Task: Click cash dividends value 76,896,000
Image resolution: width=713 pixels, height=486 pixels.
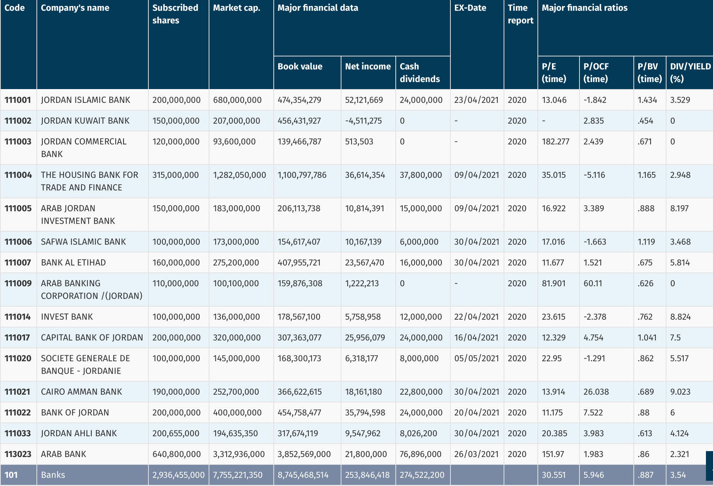Action: tap(421, 454)
